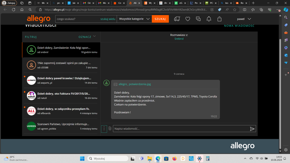Click the allboards ALL logo
Viewport: 290px width, 163px height.
(x=31, y=111)
